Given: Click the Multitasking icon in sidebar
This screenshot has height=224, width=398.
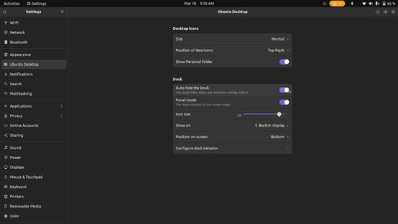Looking at the screenshot, I should point(6,93).
